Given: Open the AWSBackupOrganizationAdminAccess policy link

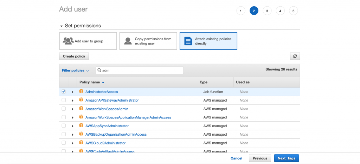Looking at the screenshot, I should click(x=116, y=135).
